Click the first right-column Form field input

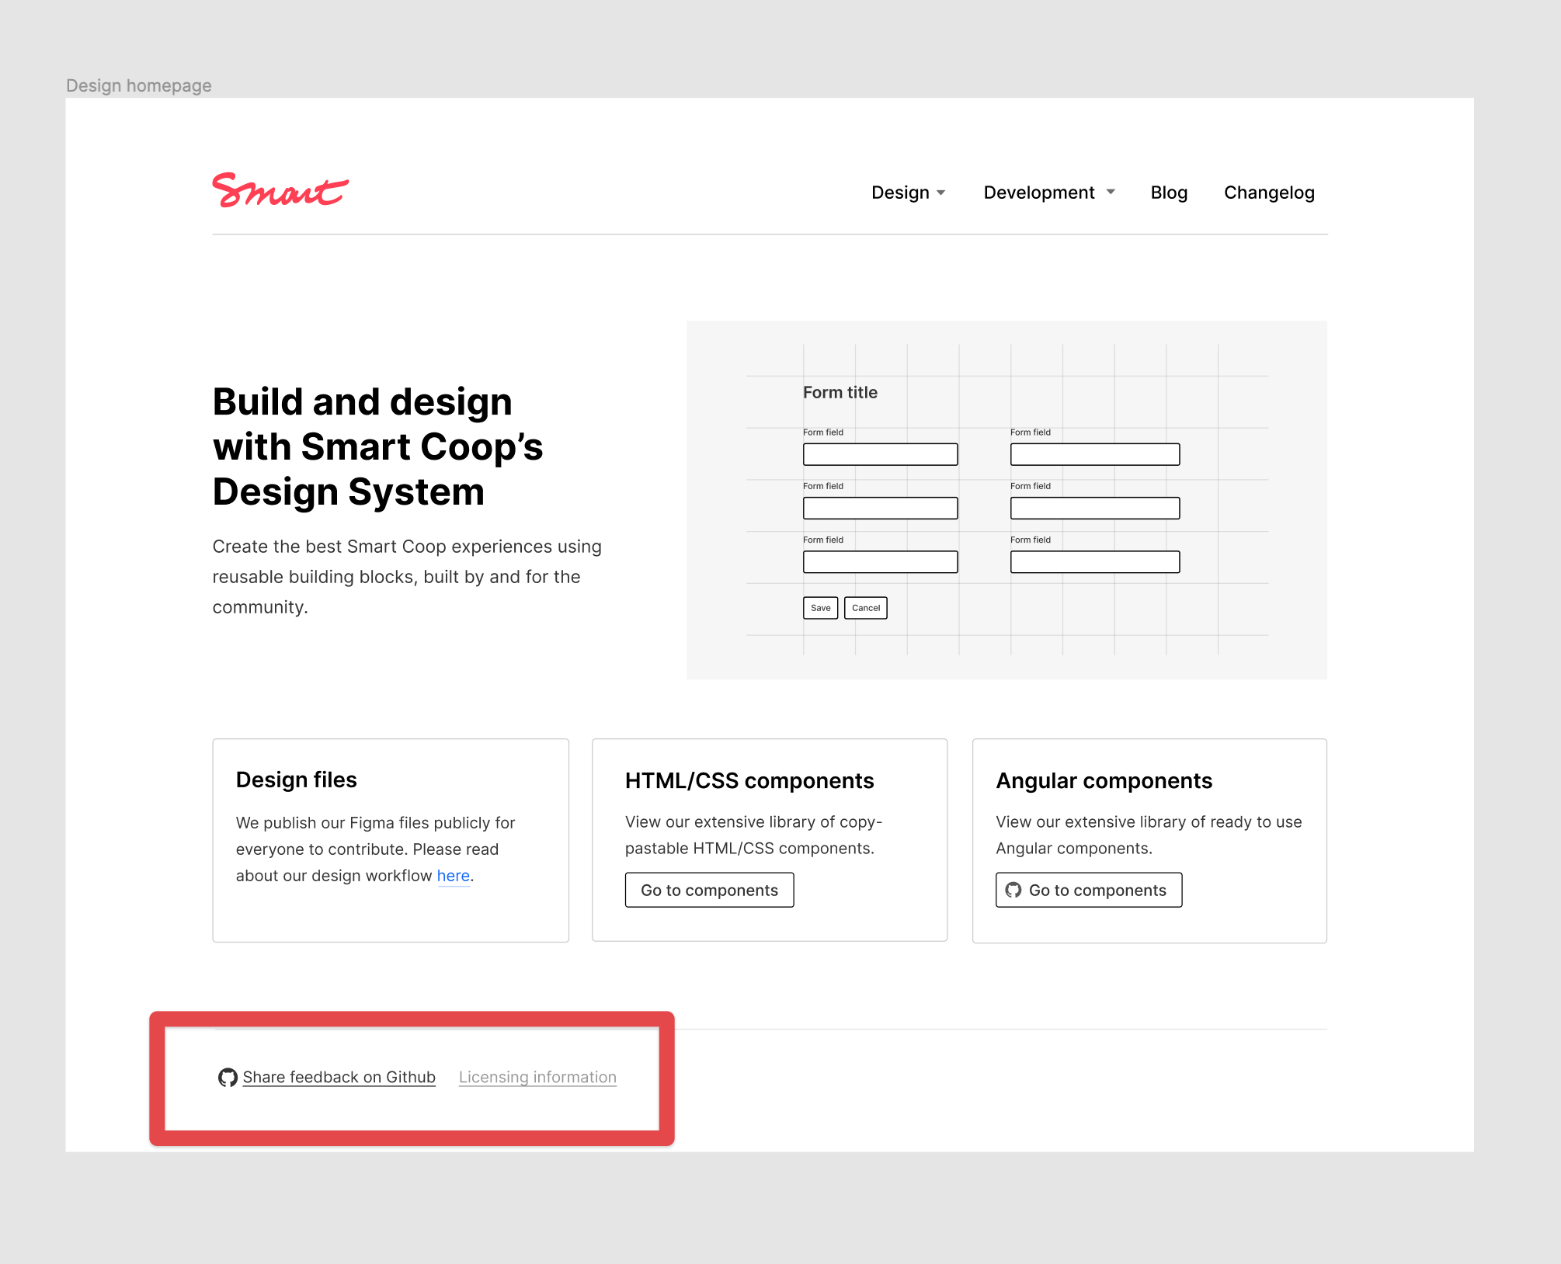(1094, 454)
